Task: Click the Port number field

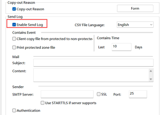Action: click(138, 94)
